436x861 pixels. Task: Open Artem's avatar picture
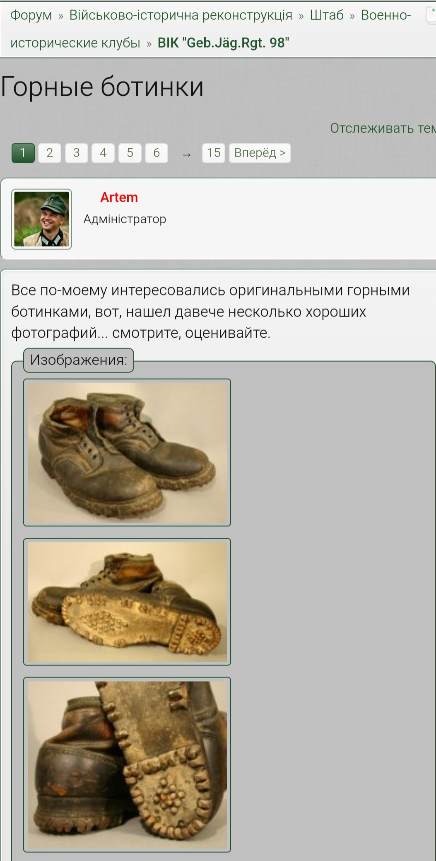(x=42, y=219)
